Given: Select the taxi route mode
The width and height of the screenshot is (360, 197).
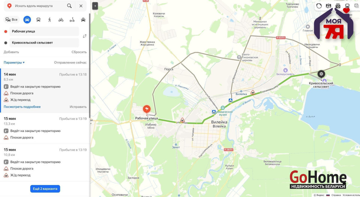Looking at the screenshot, I should pyautogui.click(x=83, y=20).
